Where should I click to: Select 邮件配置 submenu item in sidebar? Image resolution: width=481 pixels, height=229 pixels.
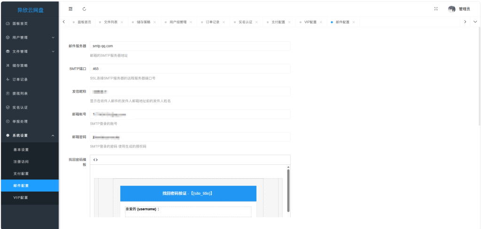(30, 185)
